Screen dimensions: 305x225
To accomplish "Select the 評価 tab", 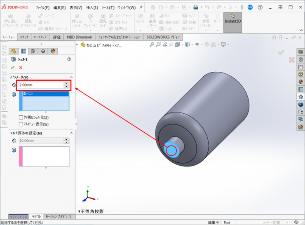I will [57, 37].
